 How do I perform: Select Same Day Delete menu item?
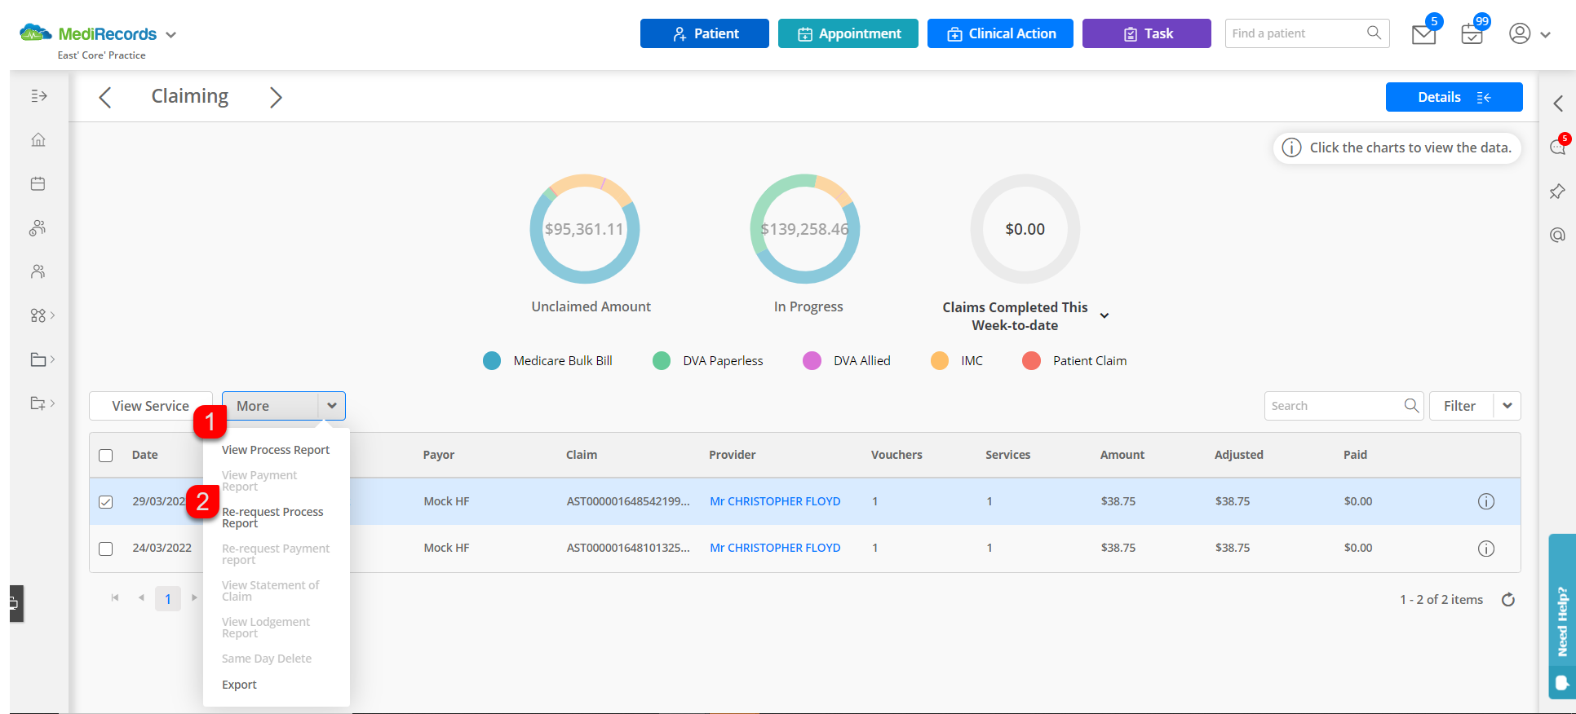(x=267, y=659)
